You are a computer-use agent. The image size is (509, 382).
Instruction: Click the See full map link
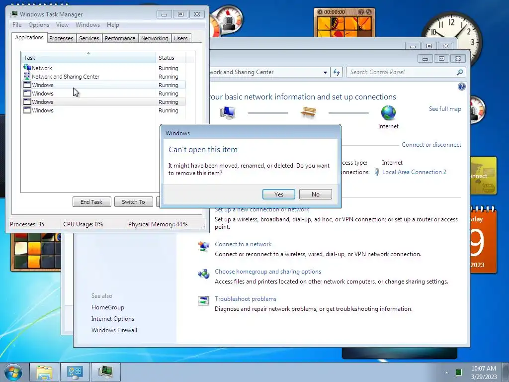pyautogui.click(x=445, y=109)
